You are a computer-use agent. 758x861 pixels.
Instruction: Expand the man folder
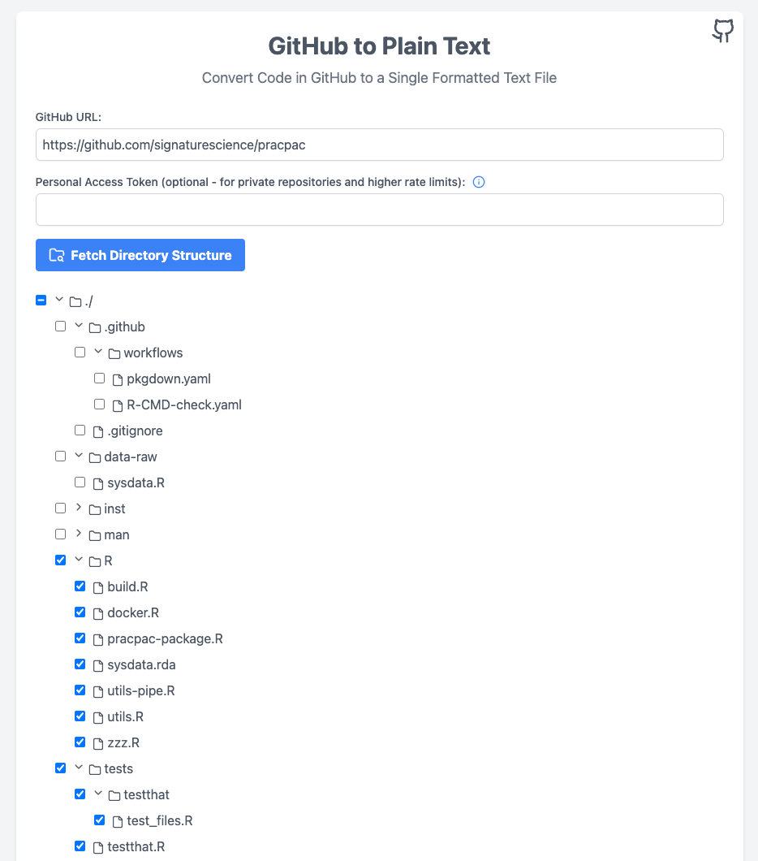79,534
